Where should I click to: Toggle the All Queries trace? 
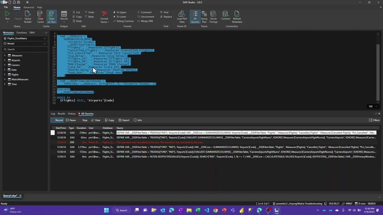point(195,17)
